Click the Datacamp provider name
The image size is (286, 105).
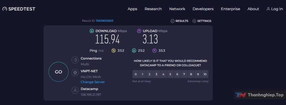(89, 89)
